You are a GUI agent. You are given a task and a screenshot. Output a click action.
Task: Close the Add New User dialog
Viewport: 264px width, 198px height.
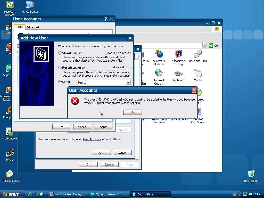(x=130, y=38)
